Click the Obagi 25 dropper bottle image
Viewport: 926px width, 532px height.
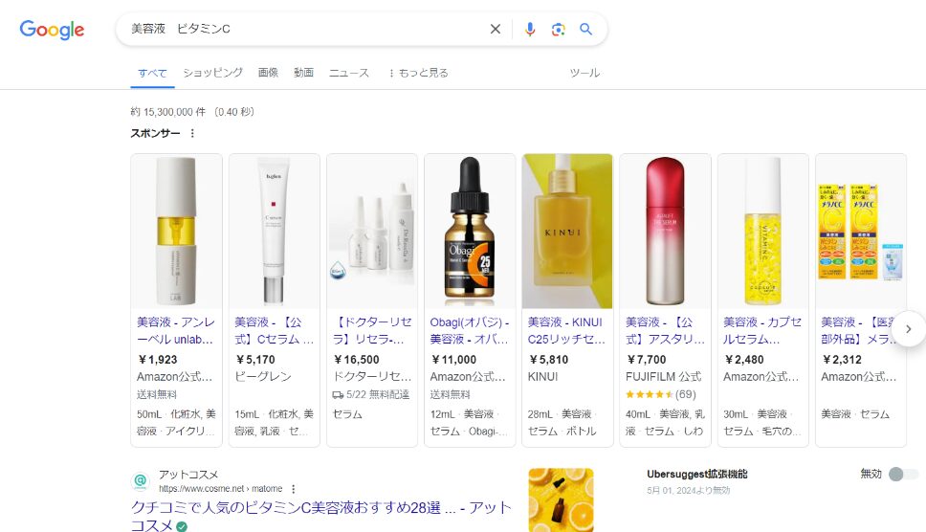tap(470, 231)
